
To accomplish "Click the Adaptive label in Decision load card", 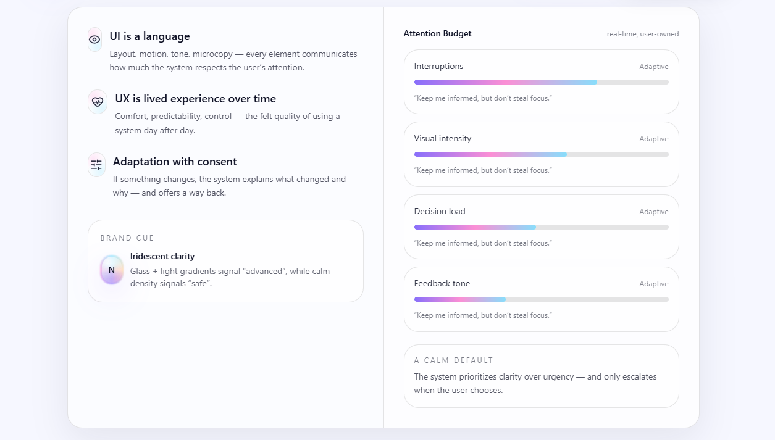I will click(x=653, y=212).
